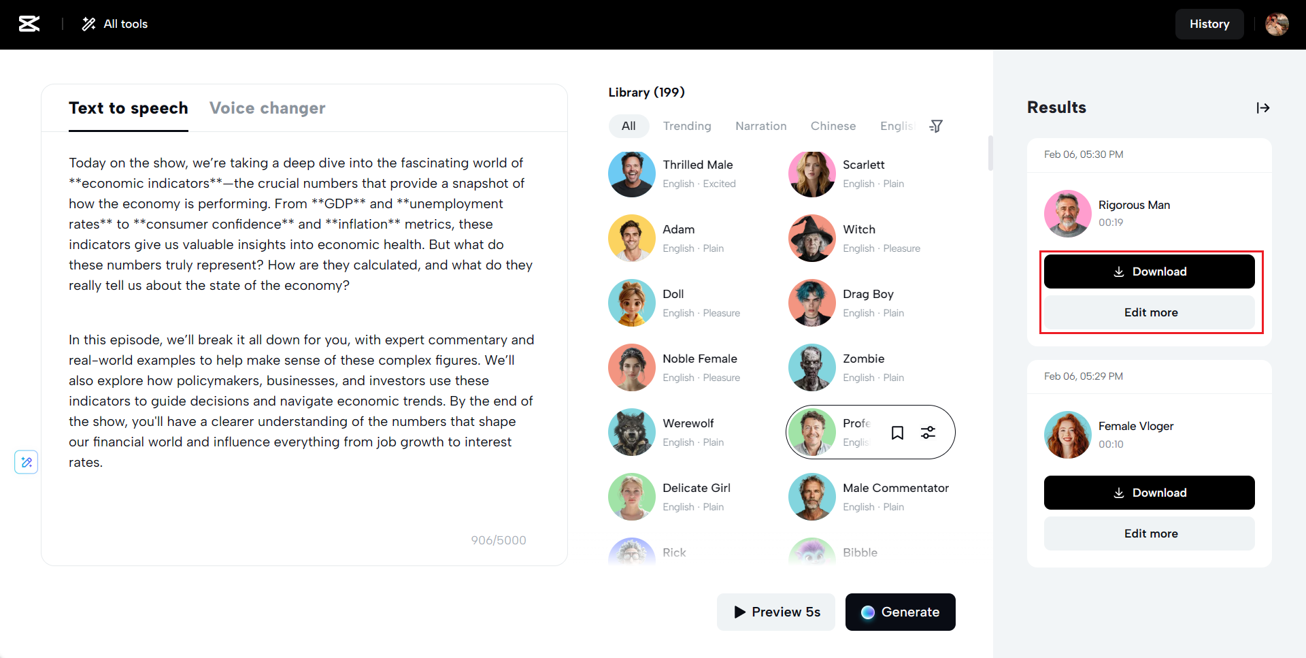Filter voices by Narration category
The image size is (1306, 658).
point(760,126)
